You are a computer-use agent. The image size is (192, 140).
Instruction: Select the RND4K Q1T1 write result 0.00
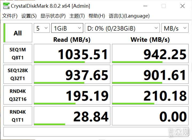click(x=150, y=116)
